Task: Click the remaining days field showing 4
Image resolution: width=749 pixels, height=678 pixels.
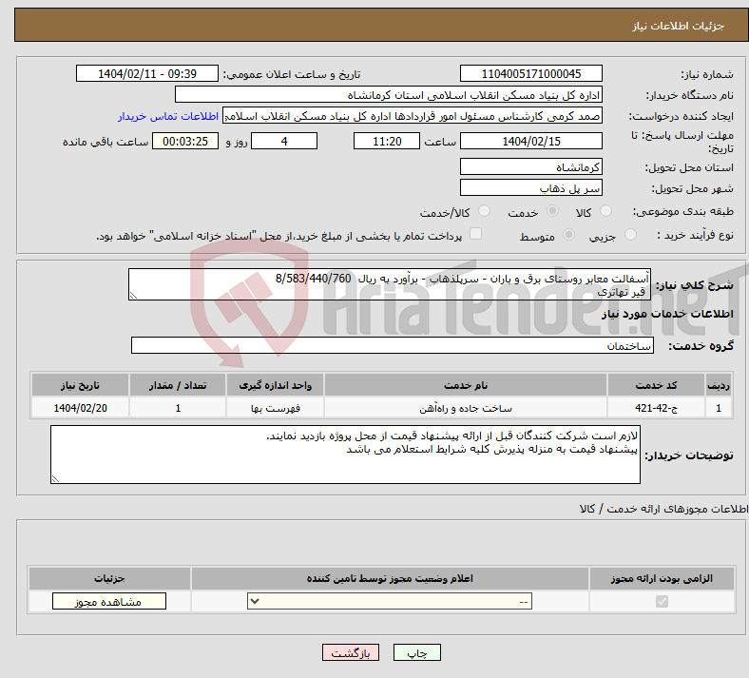Action: 284,141
